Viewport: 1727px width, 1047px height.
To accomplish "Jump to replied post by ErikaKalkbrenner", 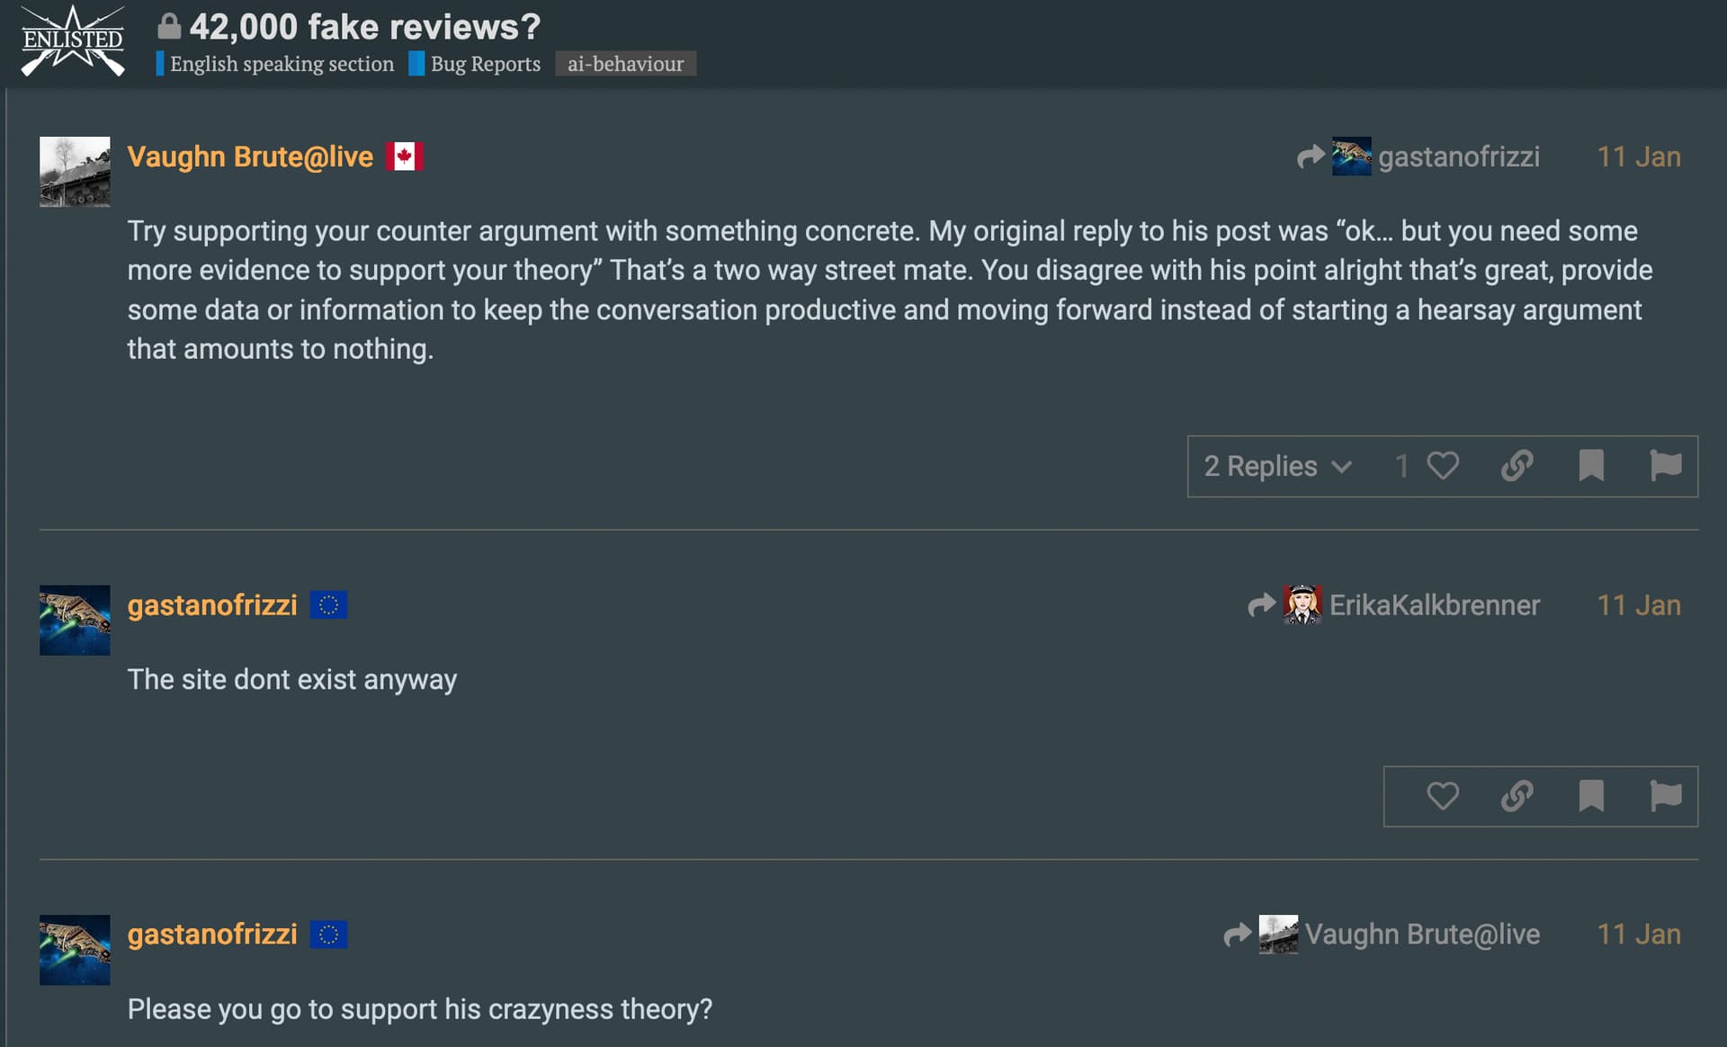I will coord(1394,605).
